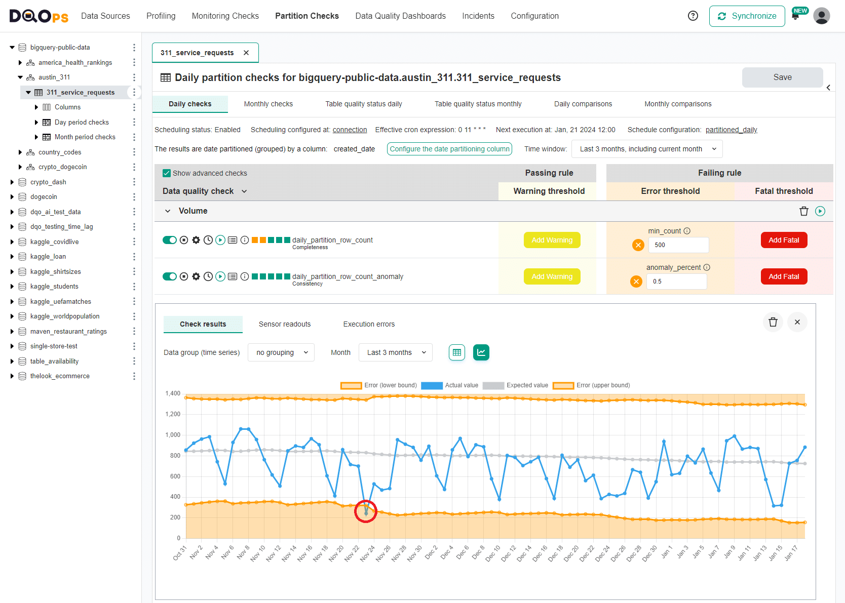This screenshot has width=845, height=603.
Task: Open settings for daily_partition_row_count check
Action: (x=196, y=240)
